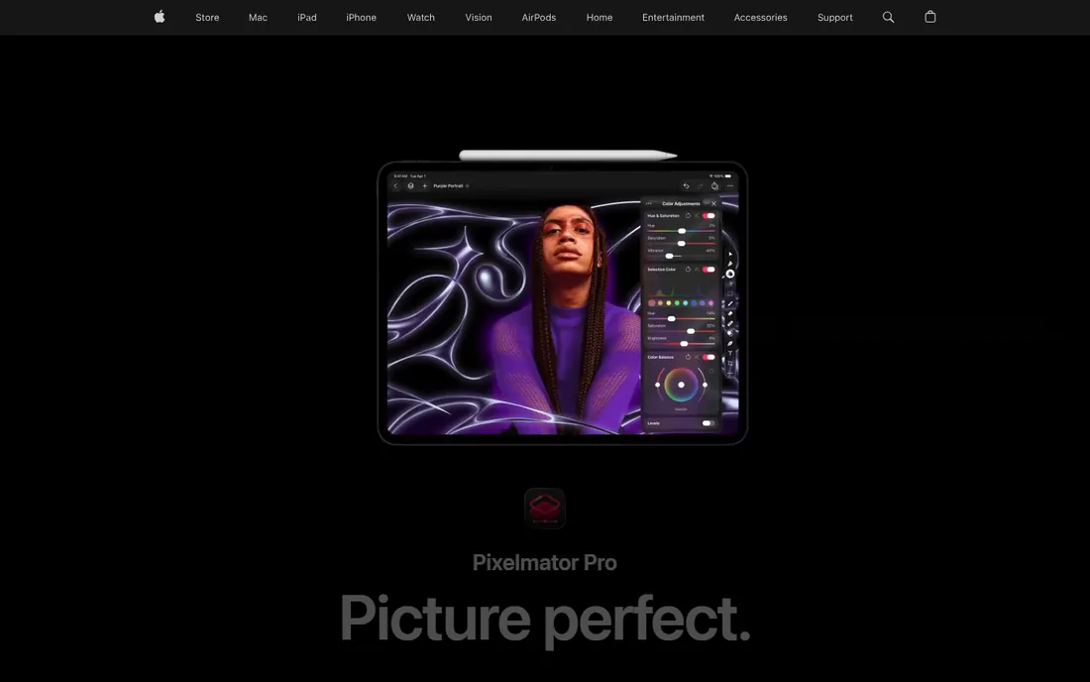Select the orange Selective Color swatch

660,303
